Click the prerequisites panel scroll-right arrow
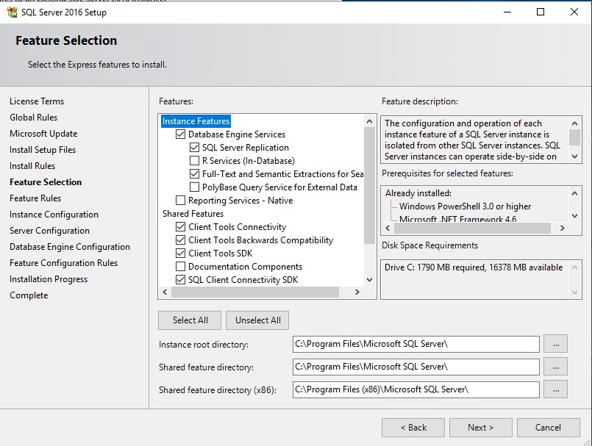This screenshot has width=592, height=446. [562, 228]
